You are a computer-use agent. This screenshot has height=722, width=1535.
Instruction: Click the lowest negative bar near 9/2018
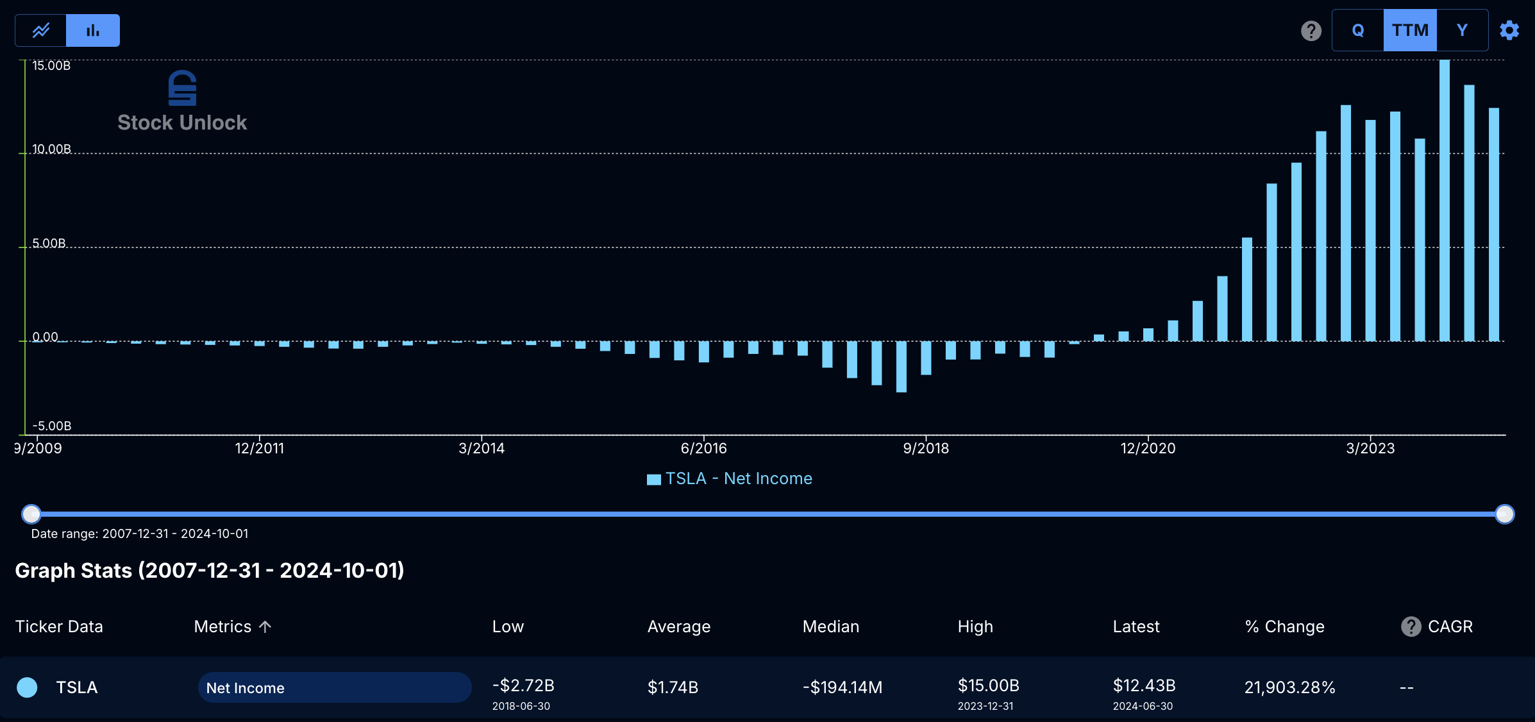901,367
